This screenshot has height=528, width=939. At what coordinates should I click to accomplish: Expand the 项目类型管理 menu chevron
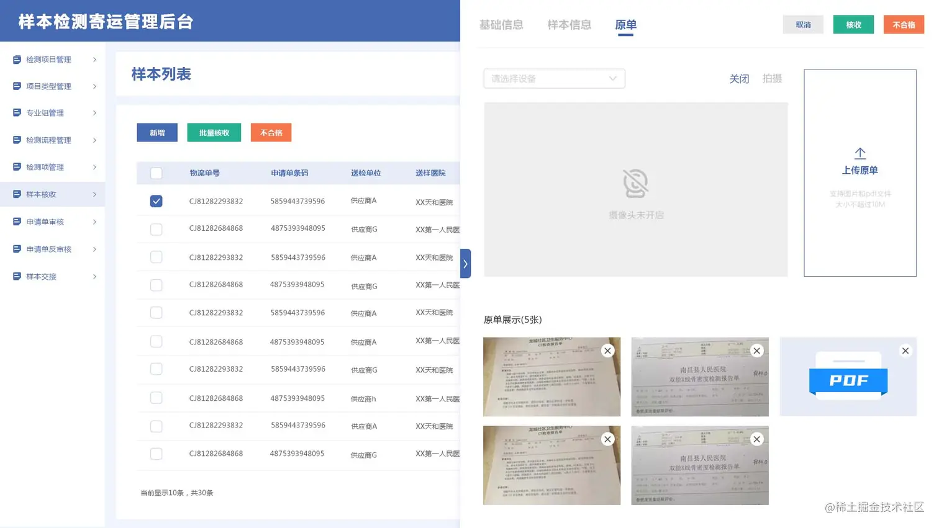pyautogui.click(x=94, y=86)
